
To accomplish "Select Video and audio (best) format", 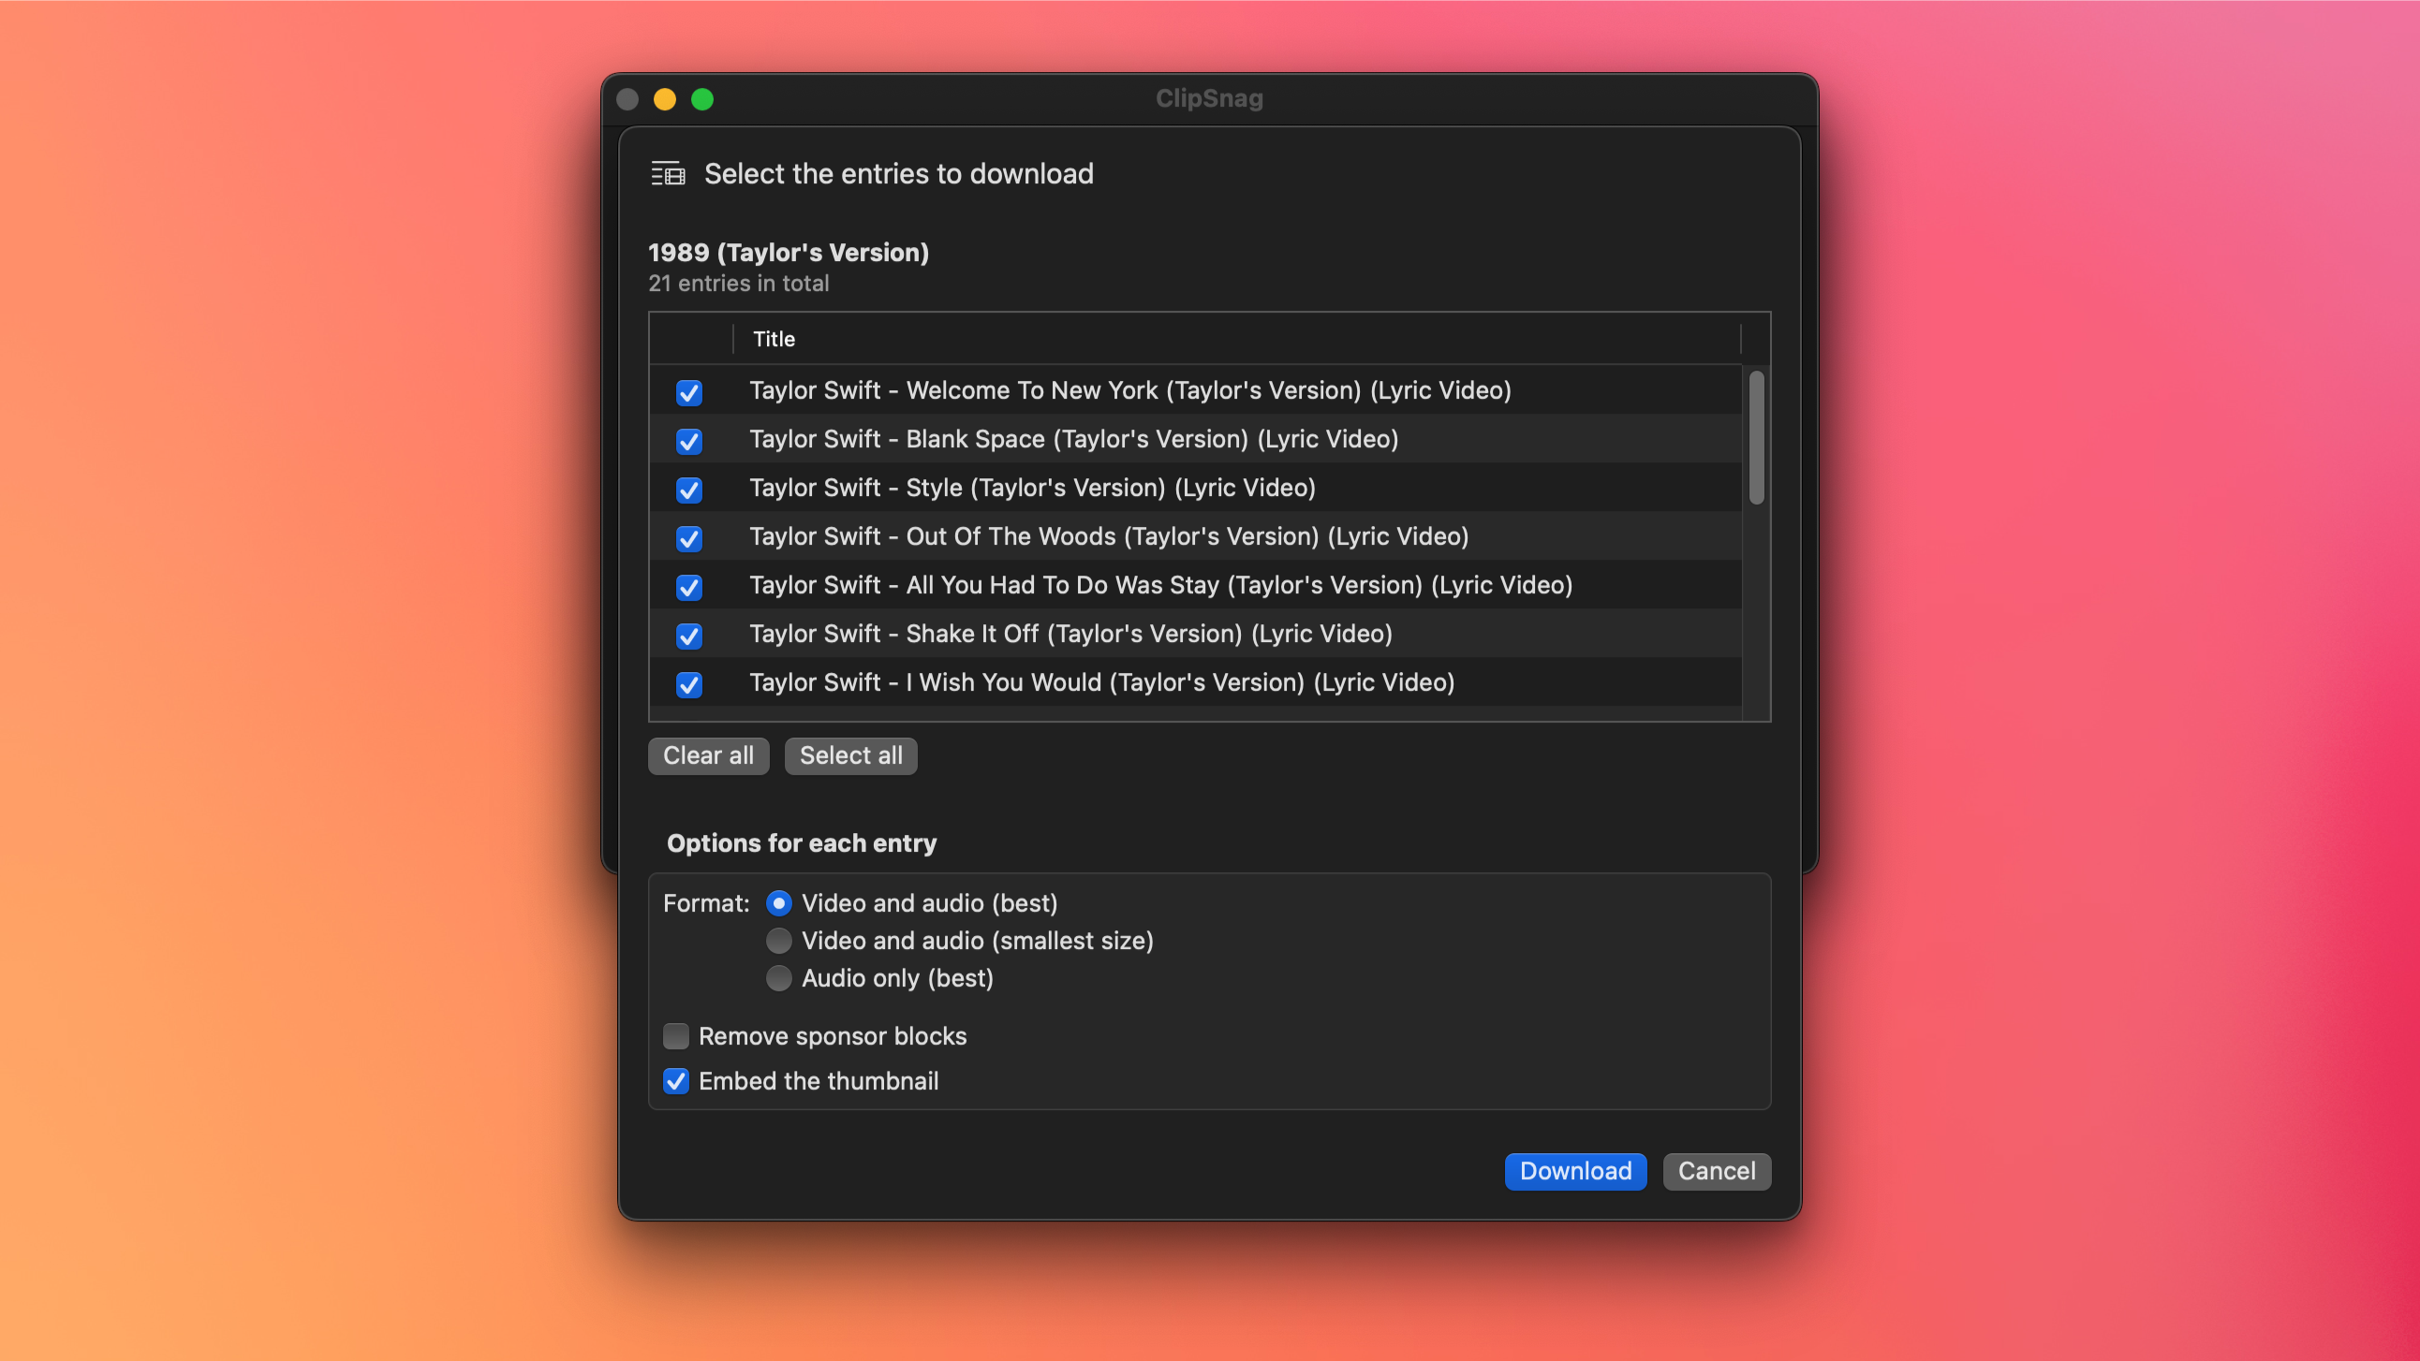I will coord(779,903).
